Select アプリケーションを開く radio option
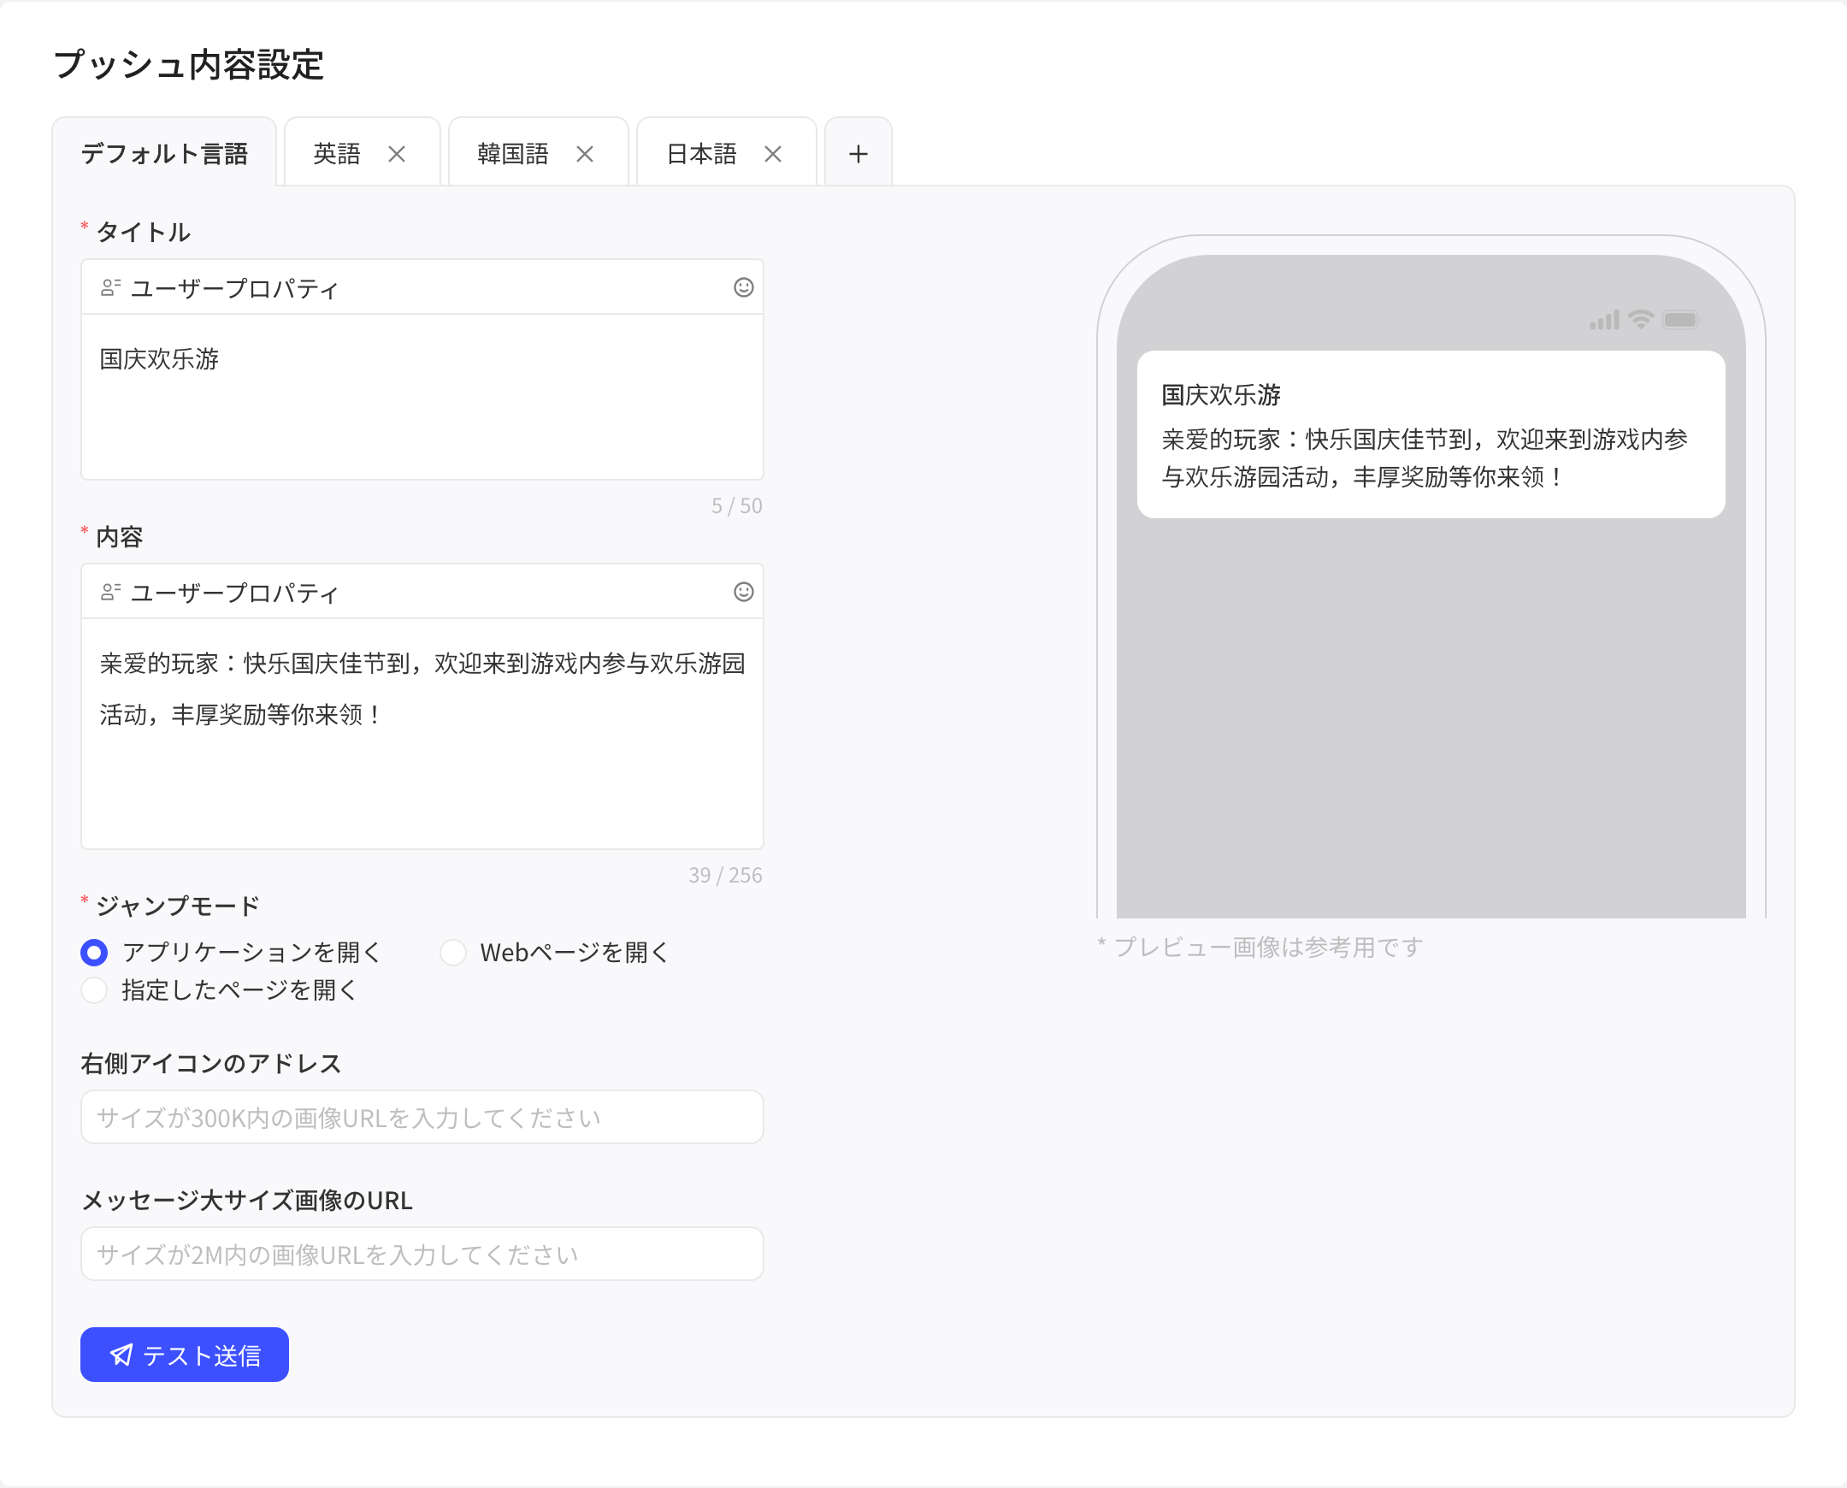This screenshot has width=1847, height=1488. 94,953
